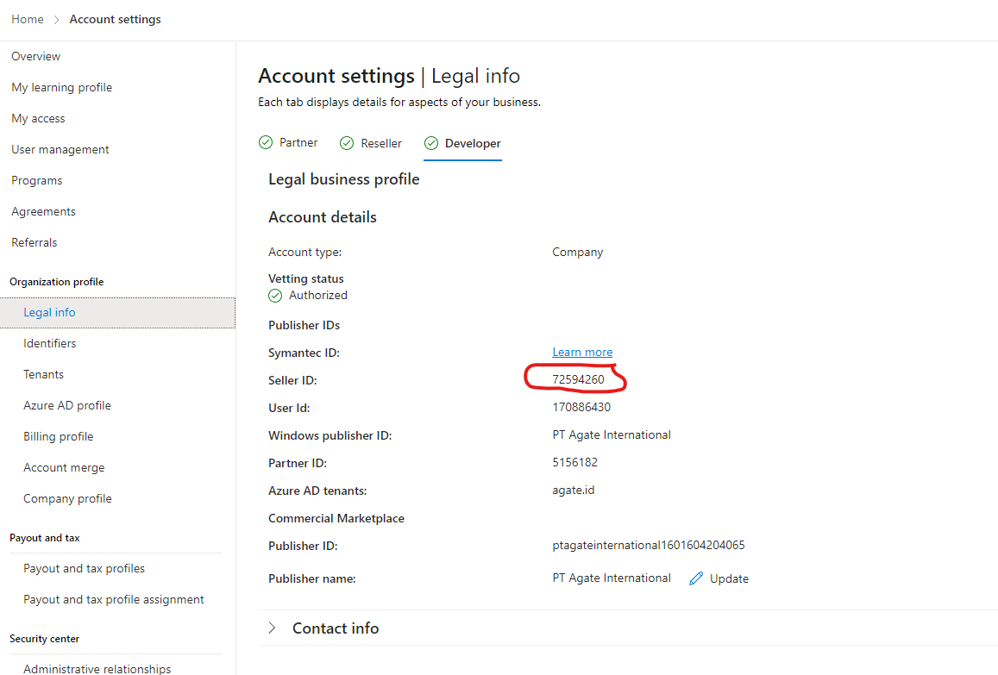This screenshot has height=675, width=998.
Task: Open the Learn more link
Action: 582,352
